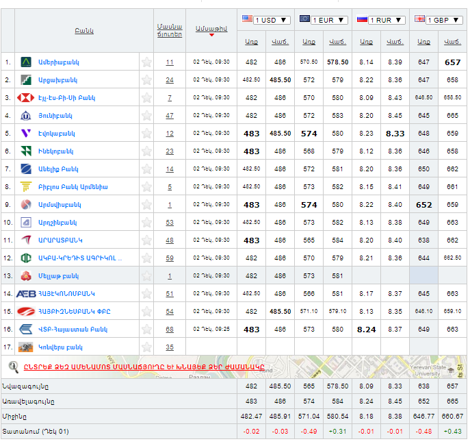Sort by the Բանկ (Bank) column header
470x446 pixels.
[84, 31]
